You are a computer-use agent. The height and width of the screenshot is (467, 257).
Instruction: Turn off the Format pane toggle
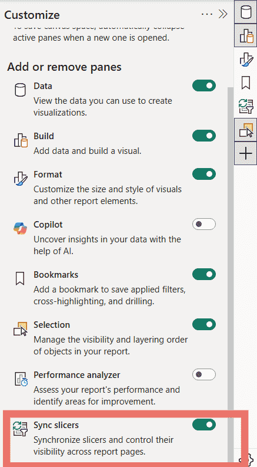204,174
